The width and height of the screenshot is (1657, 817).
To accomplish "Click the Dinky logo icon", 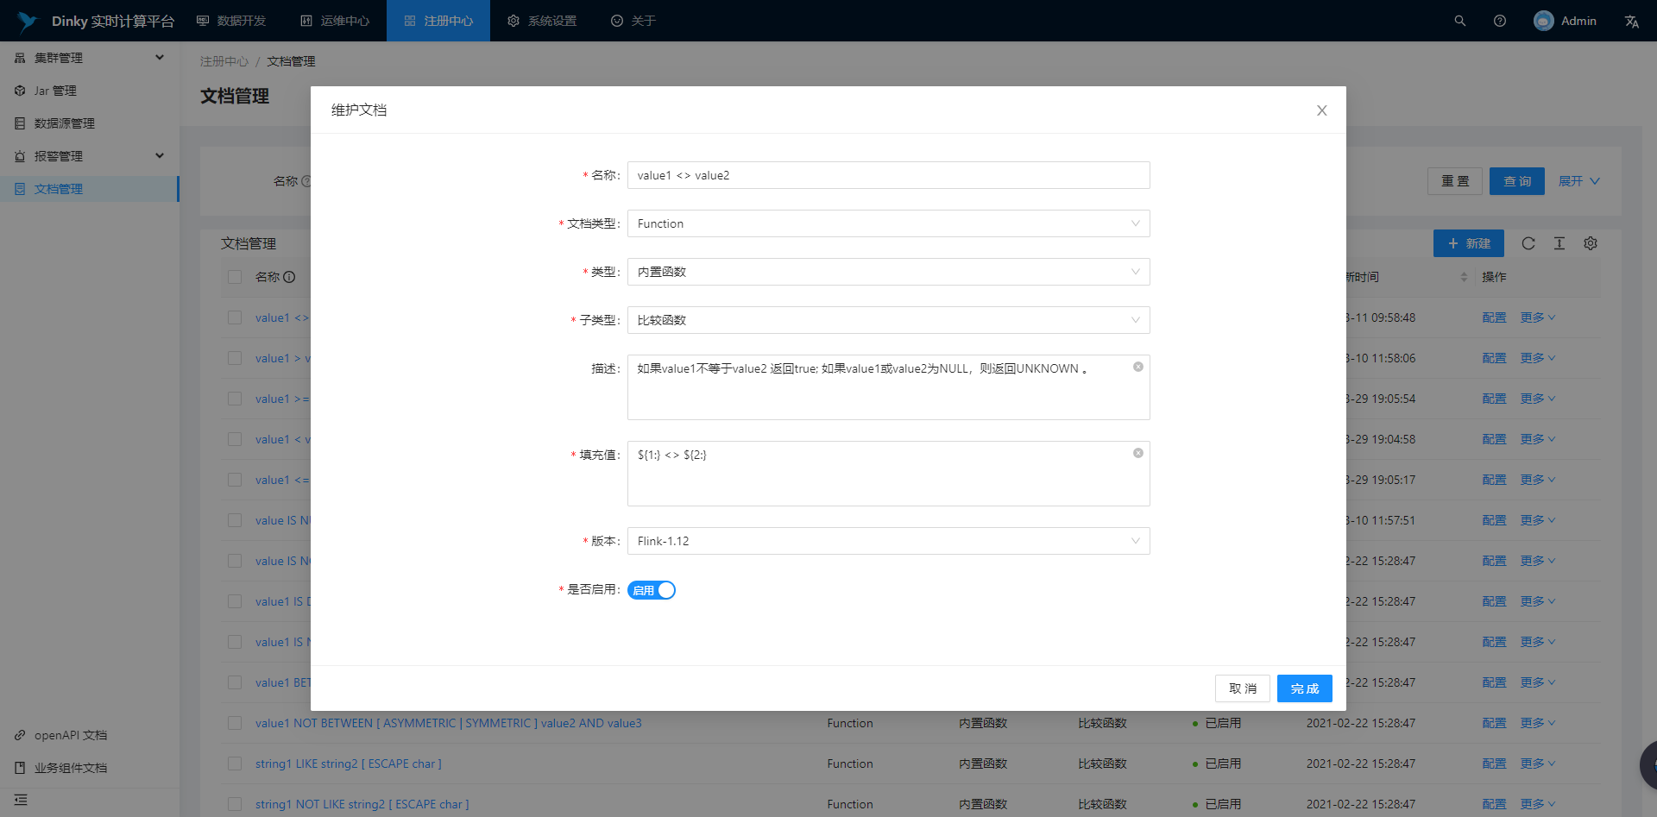I will (x=28, y=21).
